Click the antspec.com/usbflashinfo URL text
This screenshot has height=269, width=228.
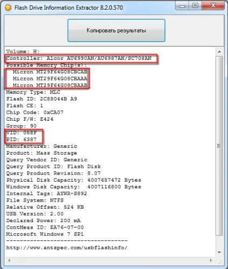coord(67,248)
